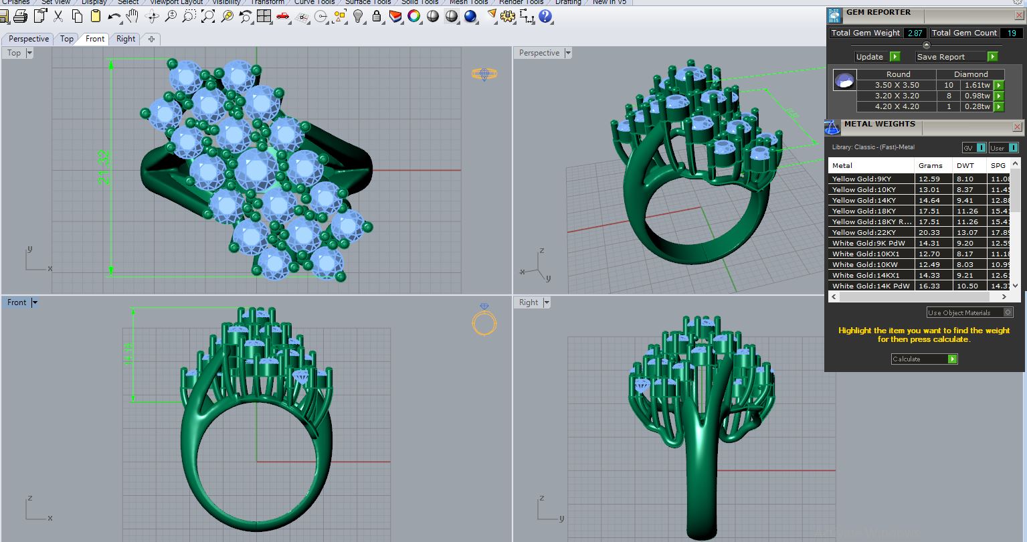Switch to the Top viewport tab
Viewport: 1027px width, 542px height.
67,39
